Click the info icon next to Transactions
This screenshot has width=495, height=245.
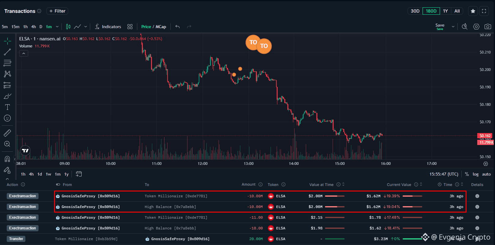pos(39,11)
